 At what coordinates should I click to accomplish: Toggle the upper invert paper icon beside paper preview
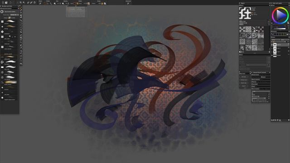click(x=252, y=13)
